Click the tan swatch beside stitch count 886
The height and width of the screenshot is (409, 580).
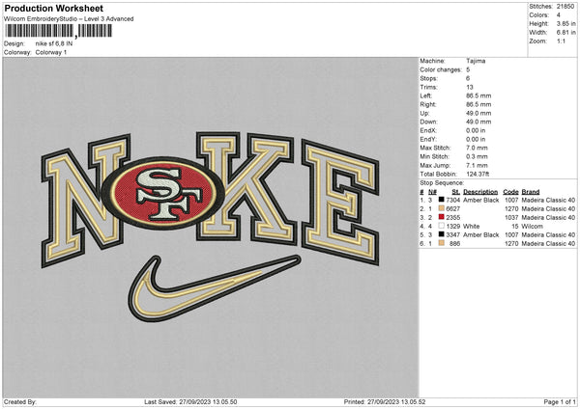(x=442, y=243)
